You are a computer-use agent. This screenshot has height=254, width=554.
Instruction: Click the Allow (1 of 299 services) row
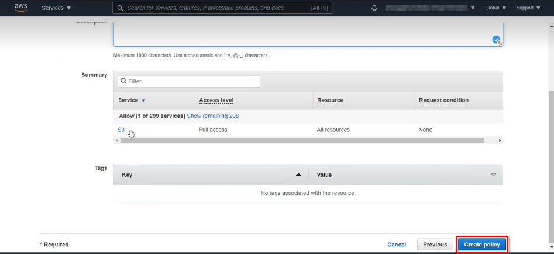pos(308,116)
